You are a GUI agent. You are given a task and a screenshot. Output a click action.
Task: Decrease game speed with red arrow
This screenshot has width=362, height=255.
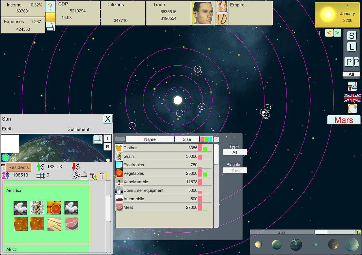[329, 33]
